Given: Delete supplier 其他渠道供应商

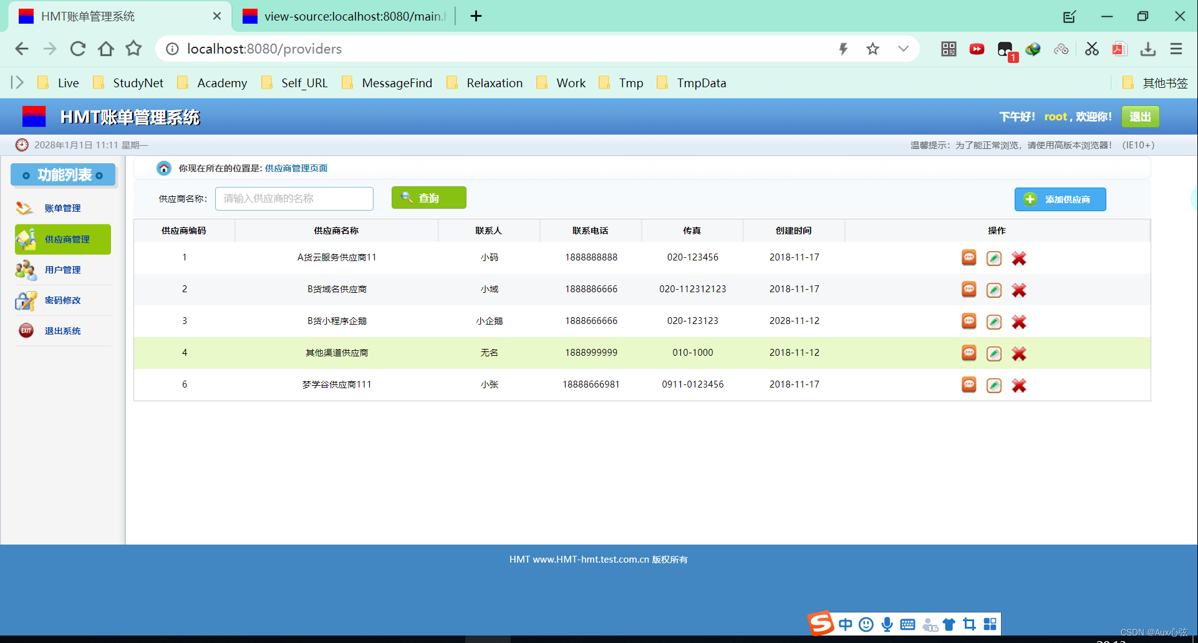Looking at the screenshot, I should point(1019,353).
